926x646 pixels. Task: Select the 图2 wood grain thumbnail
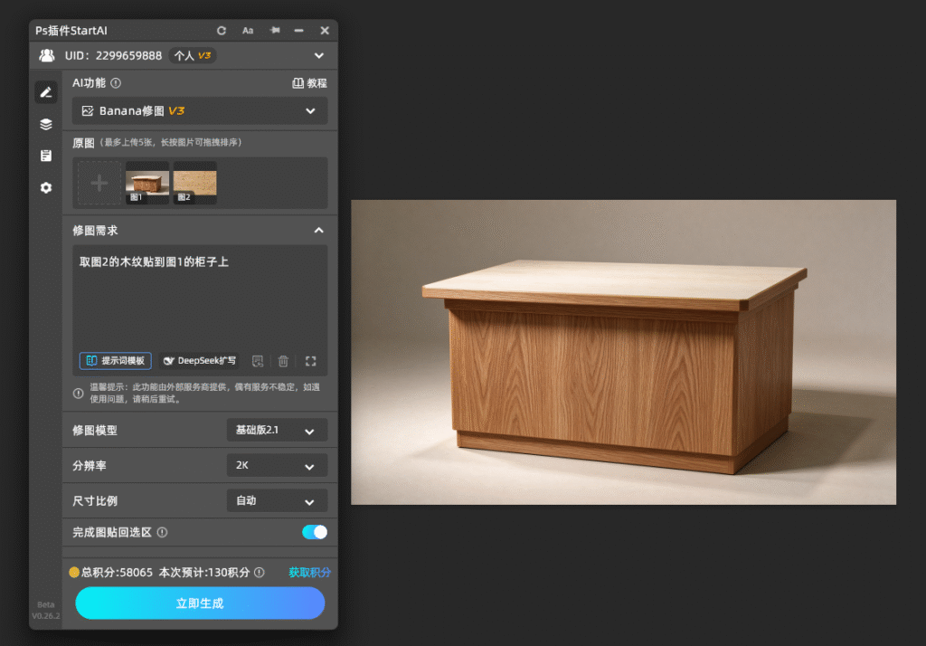195,184
